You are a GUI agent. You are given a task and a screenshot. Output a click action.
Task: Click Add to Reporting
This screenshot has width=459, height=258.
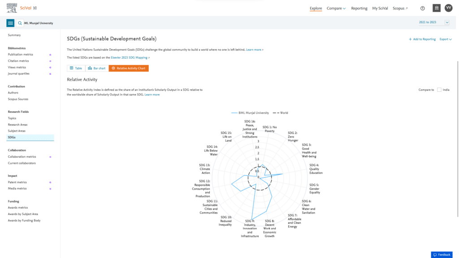(x=422, y=39)
